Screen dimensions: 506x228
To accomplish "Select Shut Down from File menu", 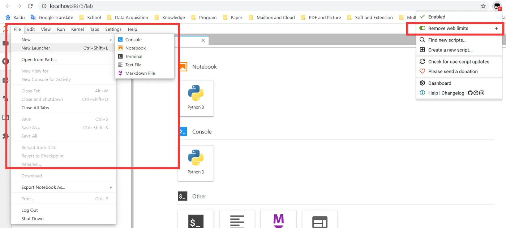I will pos(64,219).
